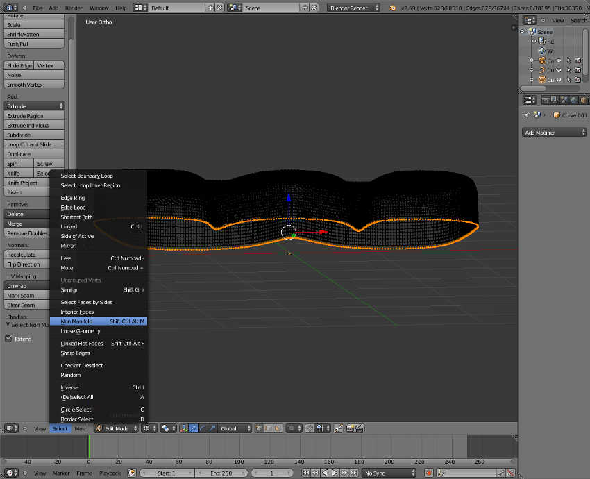Click the Extrude Region button
The image size is (590, 479).
[x=34, y=115]
